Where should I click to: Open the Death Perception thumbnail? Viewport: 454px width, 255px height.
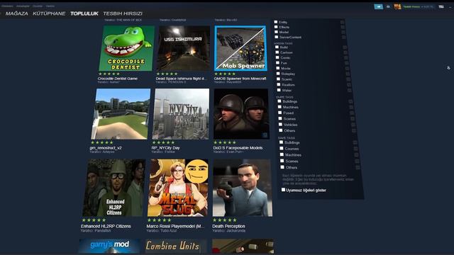pyautogui.click(x=243, y=188)
